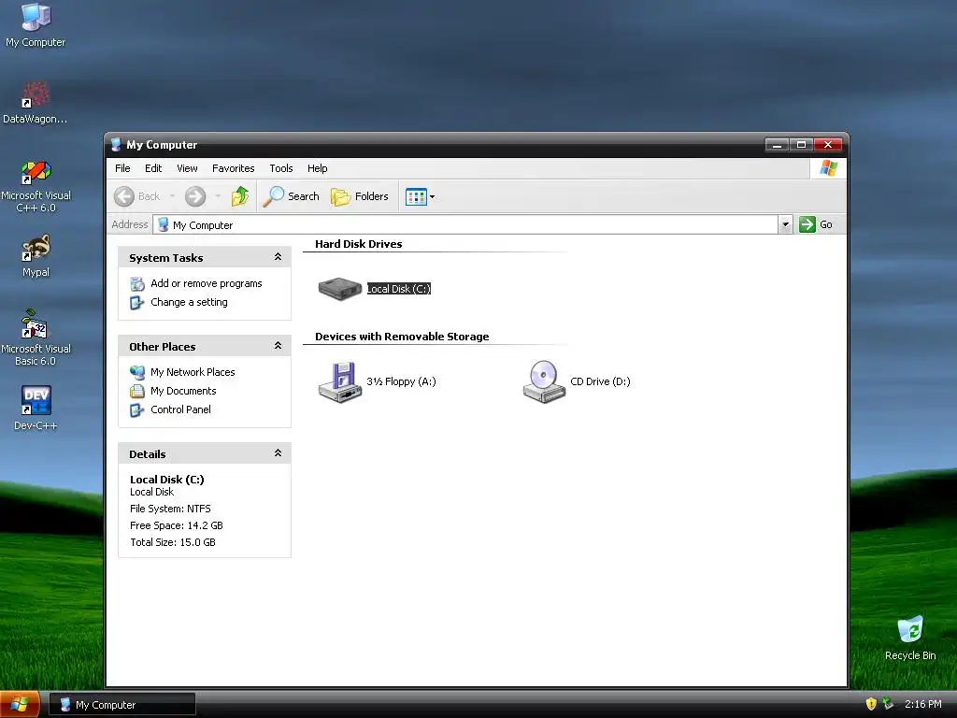957x718 pixels.
Task: Collapse the Details panel
Action: tap(278, 453)
